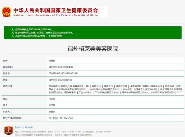Click the third notice line about 系统进行维护
Image resolution: width=185 pixels, height=137 pixels.
pos(37,36)
